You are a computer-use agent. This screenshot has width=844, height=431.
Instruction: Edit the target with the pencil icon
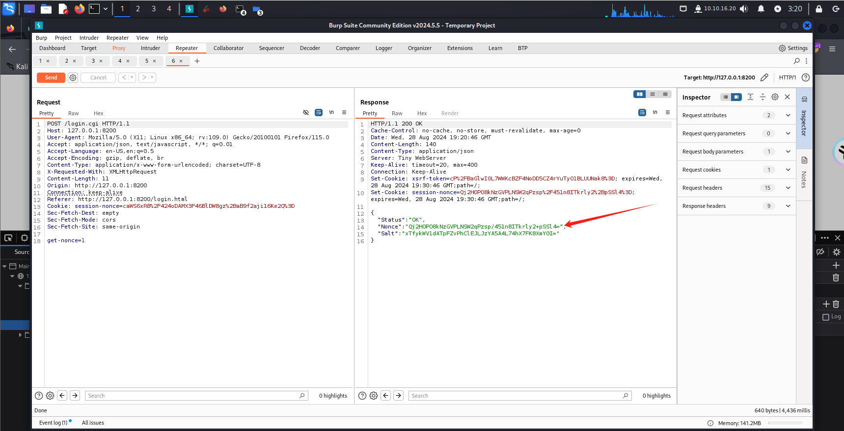[764, 77]
